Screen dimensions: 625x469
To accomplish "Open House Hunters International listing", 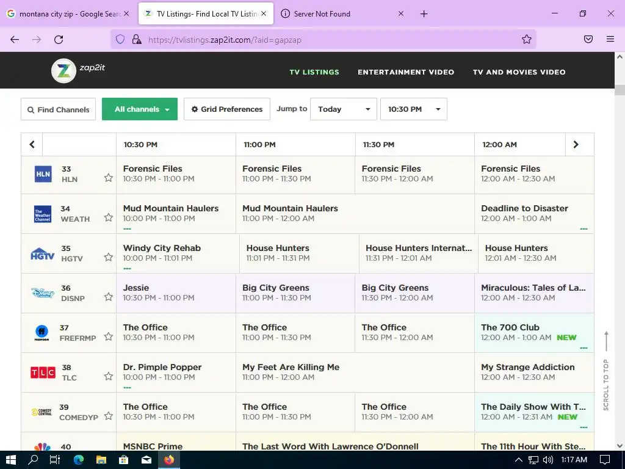I will click(419, 252).
